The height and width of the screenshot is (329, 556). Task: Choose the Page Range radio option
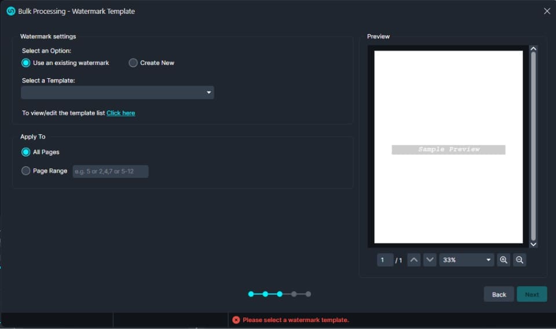(26, 171)
